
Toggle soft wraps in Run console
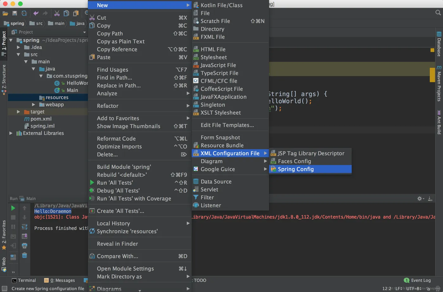click(24, 227)
